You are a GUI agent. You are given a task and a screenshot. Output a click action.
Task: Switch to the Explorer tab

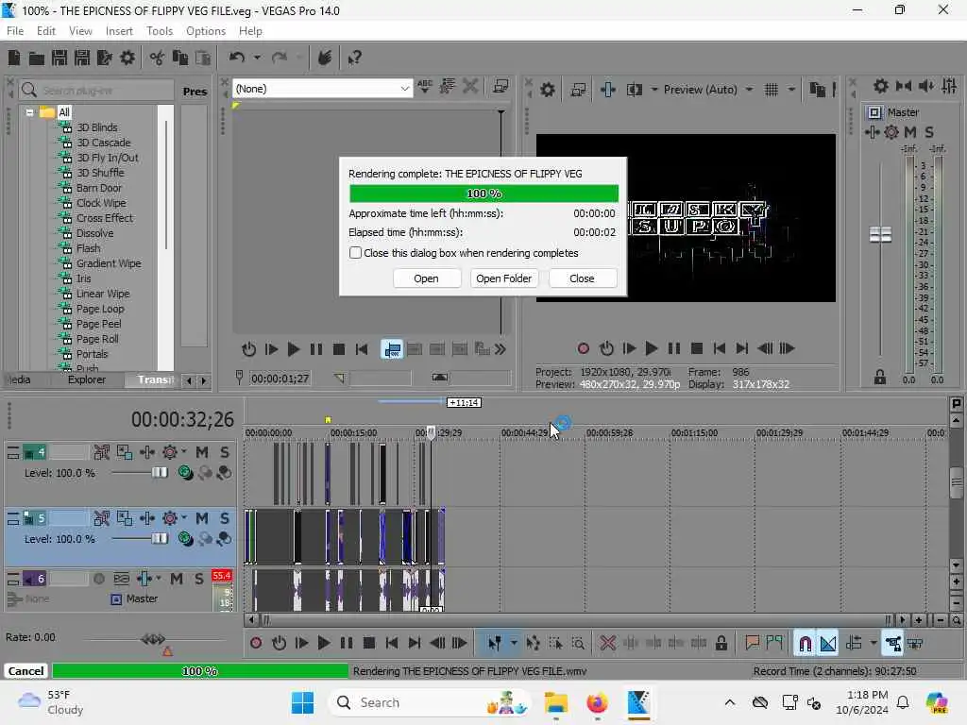point(86,379)
